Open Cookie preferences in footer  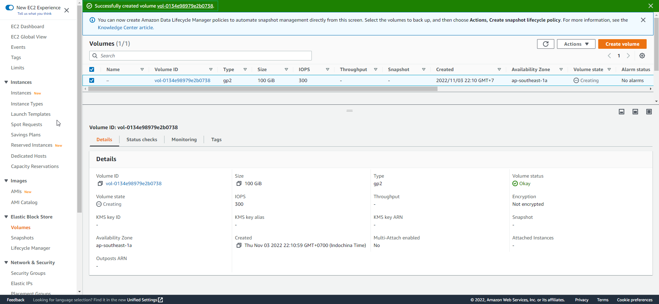[635, 300]
